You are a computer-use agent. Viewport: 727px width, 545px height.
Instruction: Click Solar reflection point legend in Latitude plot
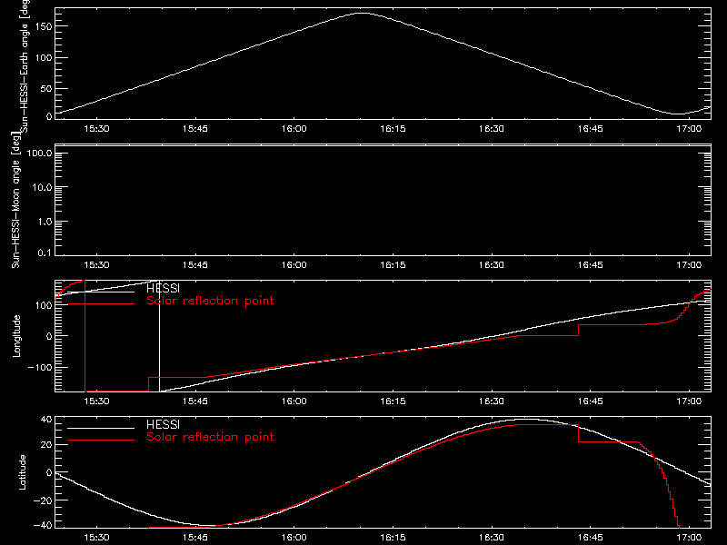[x=210, y=437]
